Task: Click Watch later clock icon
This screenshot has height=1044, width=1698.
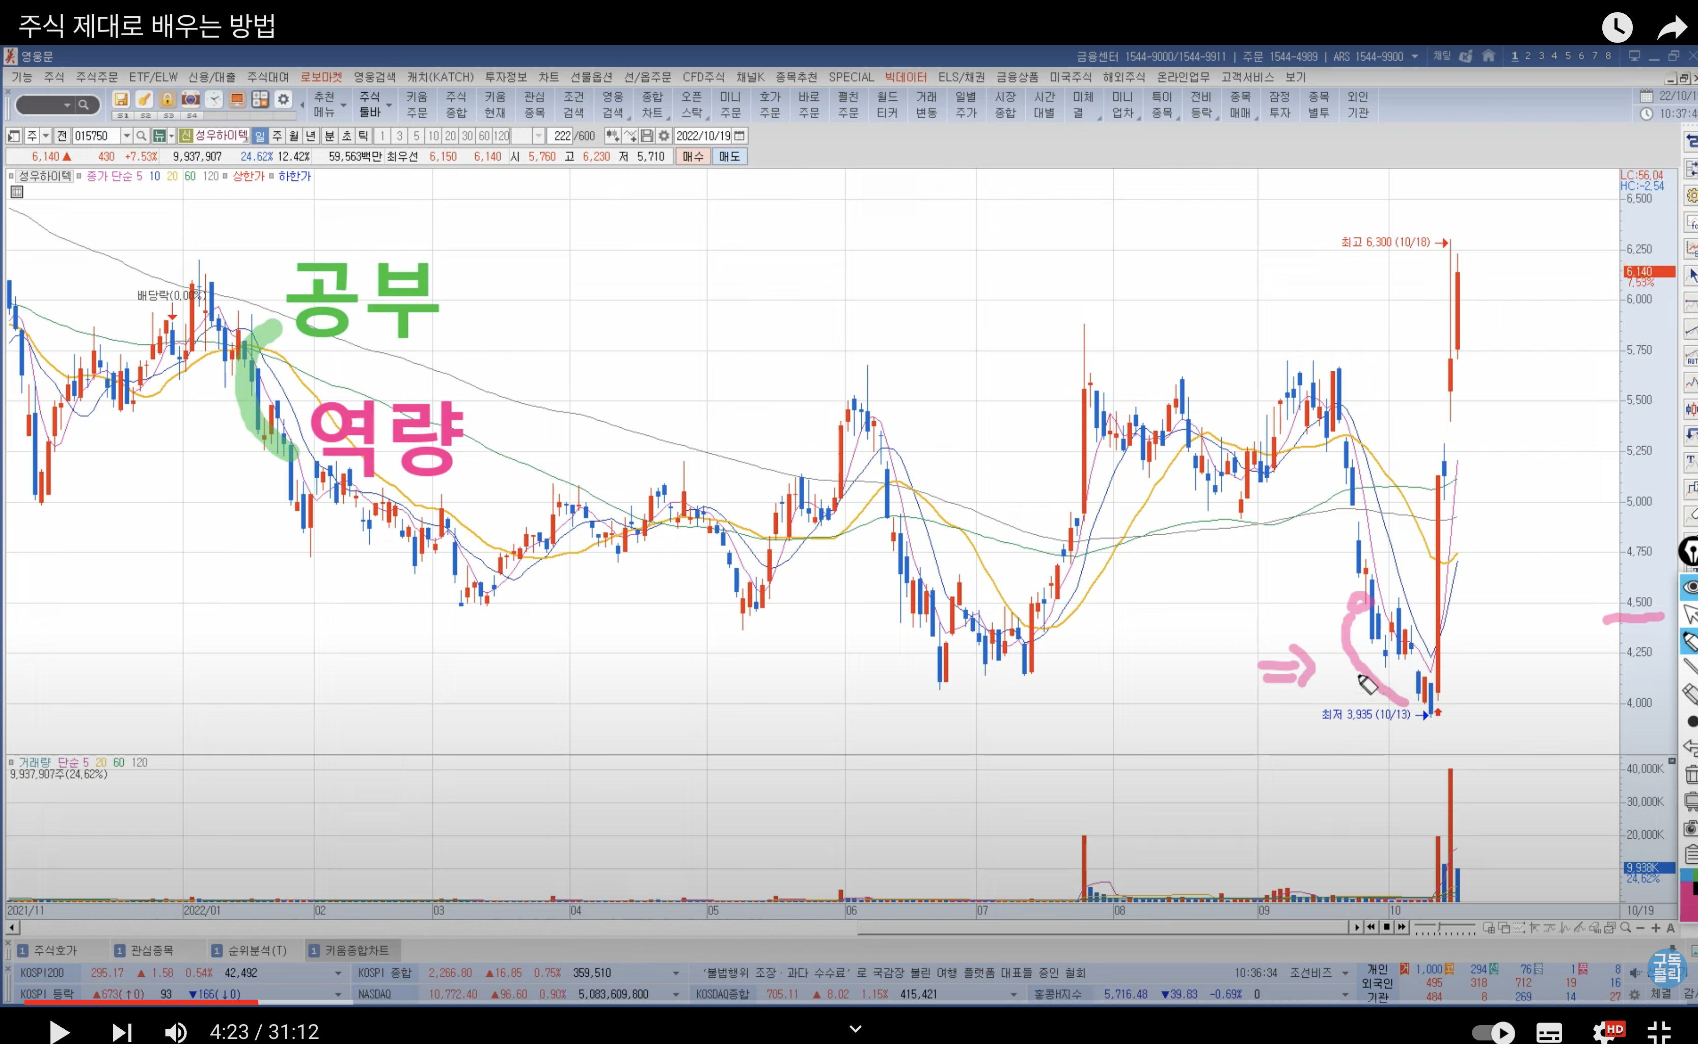Action: click(x=1617, y=28)
